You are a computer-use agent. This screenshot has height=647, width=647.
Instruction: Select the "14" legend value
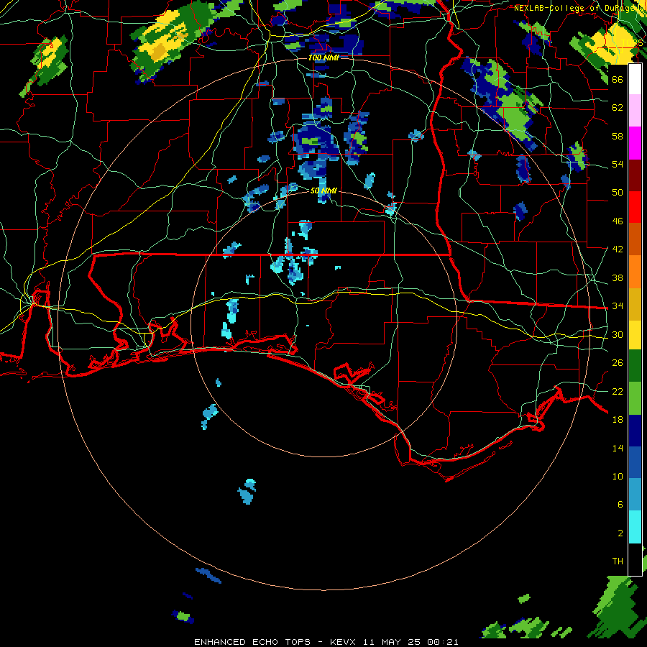[x=618, y=448]
